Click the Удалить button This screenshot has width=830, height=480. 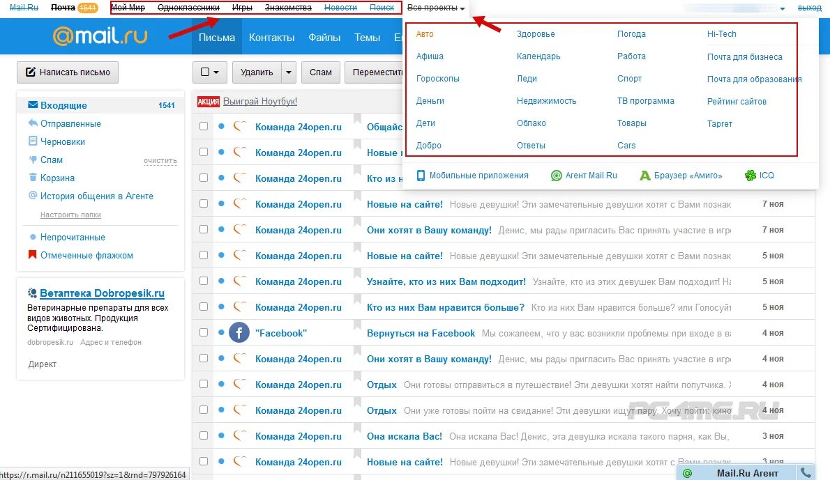tap(257, 72)
